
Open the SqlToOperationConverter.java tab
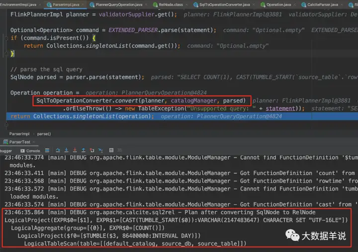click(x=224, y=4)
